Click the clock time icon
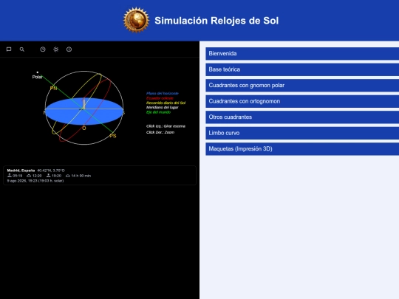Screen dimensions: 399x299 (x=43, y=49)
